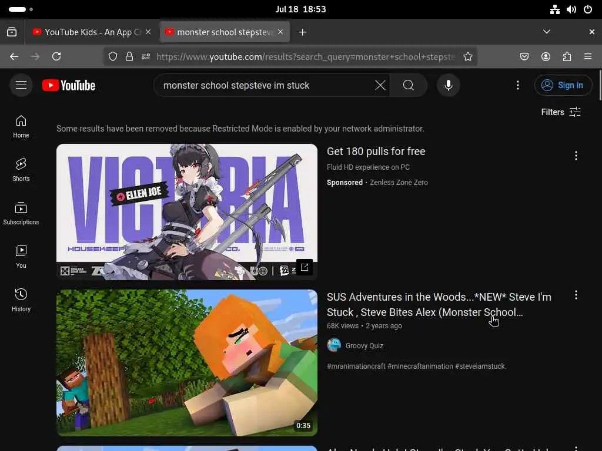Click the page vertical scrollbar

pos(600,85)
